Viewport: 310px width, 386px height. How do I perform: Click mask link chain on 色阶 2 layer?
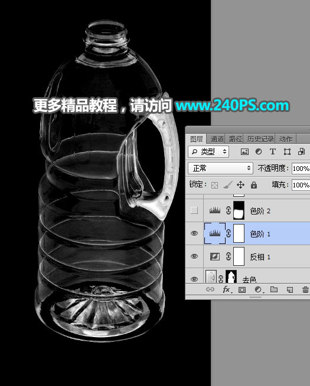coord(229,210)
